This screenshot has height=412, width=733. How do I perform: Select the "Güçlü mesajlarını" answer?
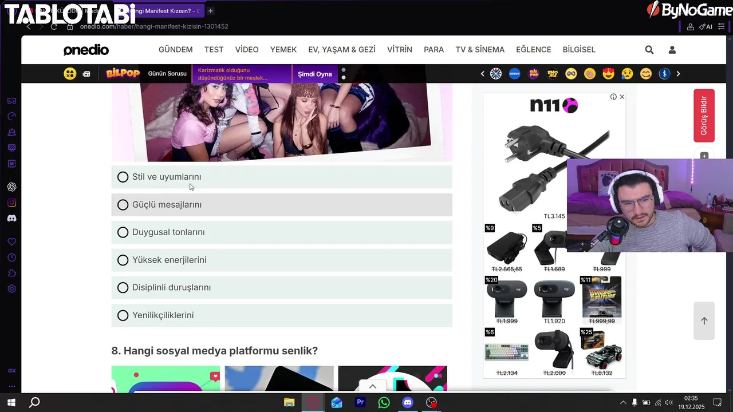pyautogui.click(x=282, y=205)
